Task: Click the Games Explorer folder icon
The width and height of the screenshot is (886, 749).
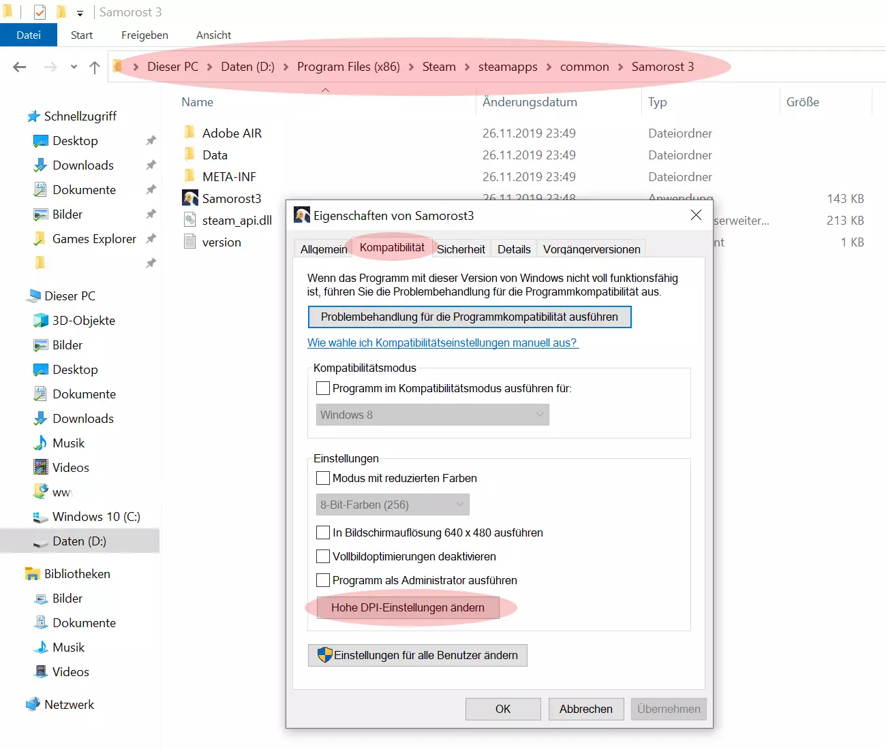Action: click(x=40, y=239)
